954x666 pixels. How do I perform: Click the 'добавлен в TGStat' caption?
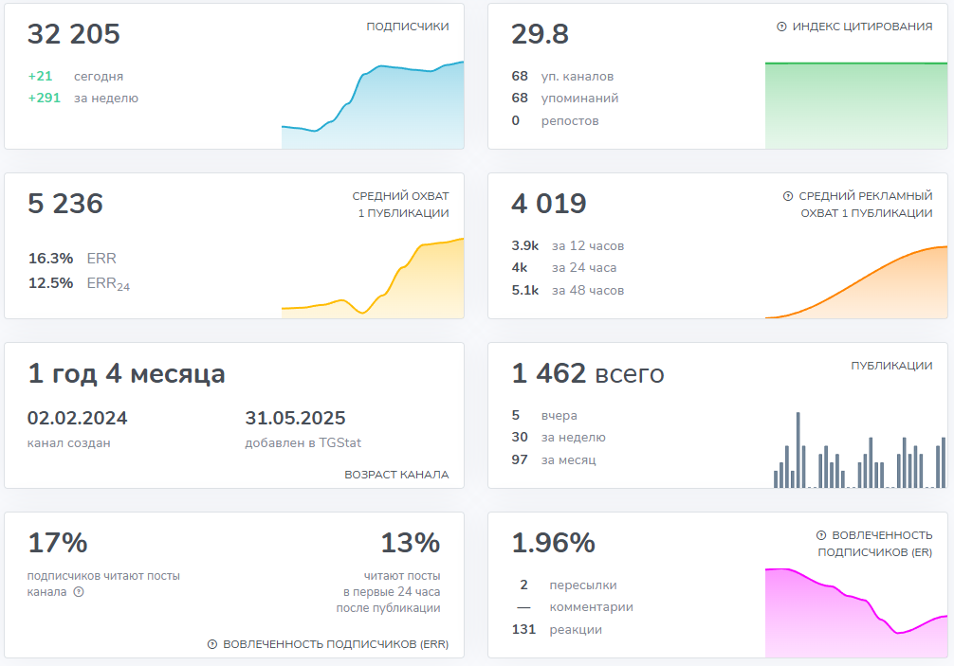pyautogui.click(x=303, y=443)
